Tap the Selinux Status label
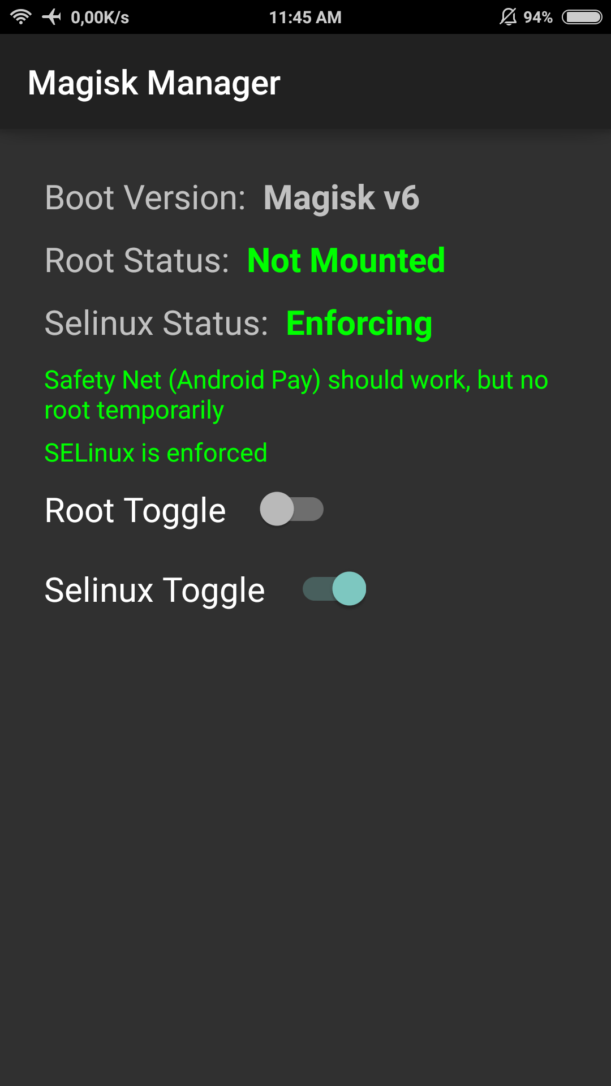 pos(157,324)
